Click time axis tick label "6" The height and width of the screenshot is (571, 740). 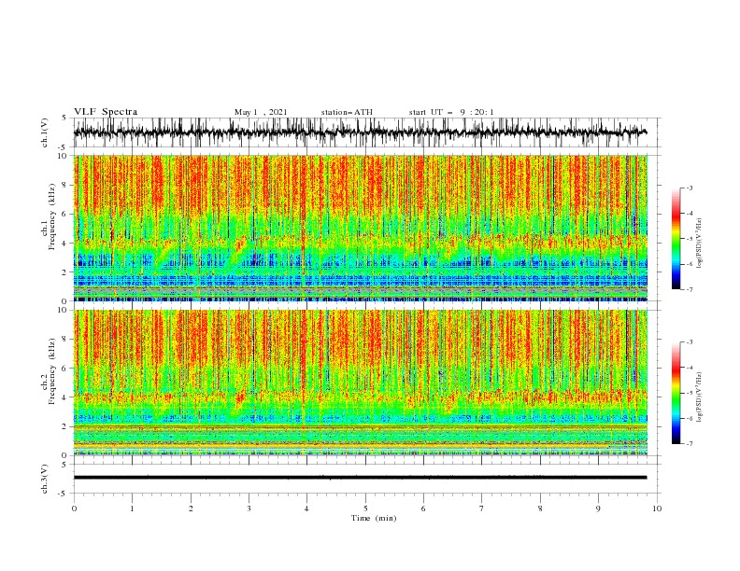click(423, 508)
